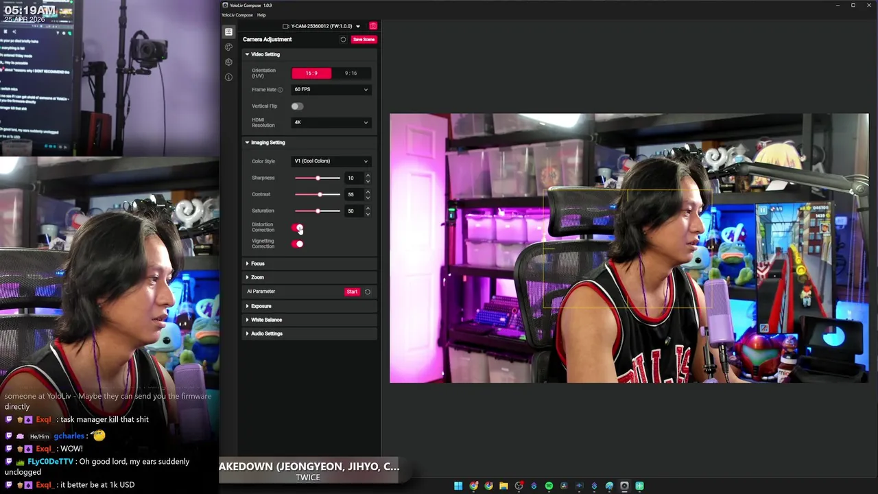Open the Windows Start menu
Screen dimensions: 878x494
(x=458, y=486)
